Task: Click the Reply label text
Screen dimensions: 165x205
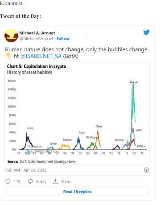Action: coord(41,182)
